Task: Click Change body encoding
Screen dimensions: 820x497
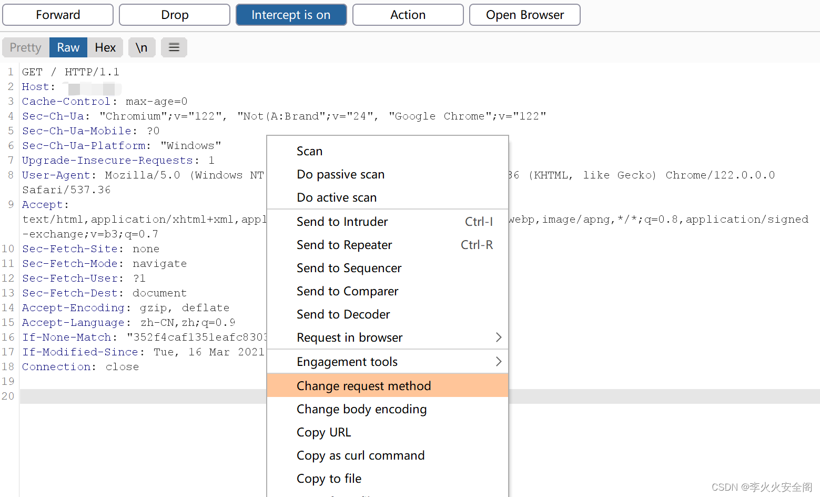Action: [x=388, y=409]
